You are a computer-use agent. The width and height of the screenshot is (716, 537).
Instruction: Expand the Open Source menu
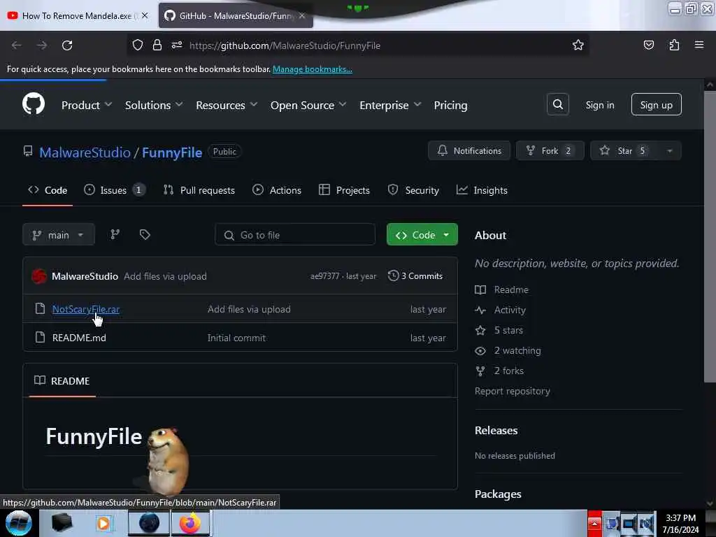pyautogui.click(x=308, y=105)
